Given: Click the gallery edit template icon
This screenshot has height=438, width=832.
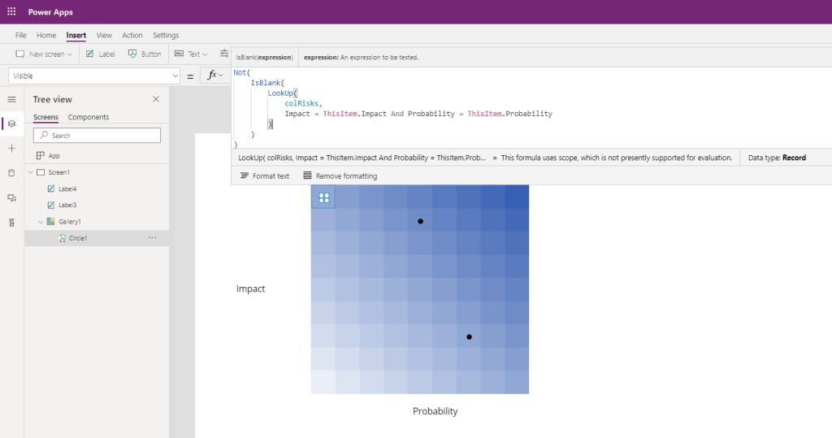Looking at the screenshot, I should click(x=323, y=197).
